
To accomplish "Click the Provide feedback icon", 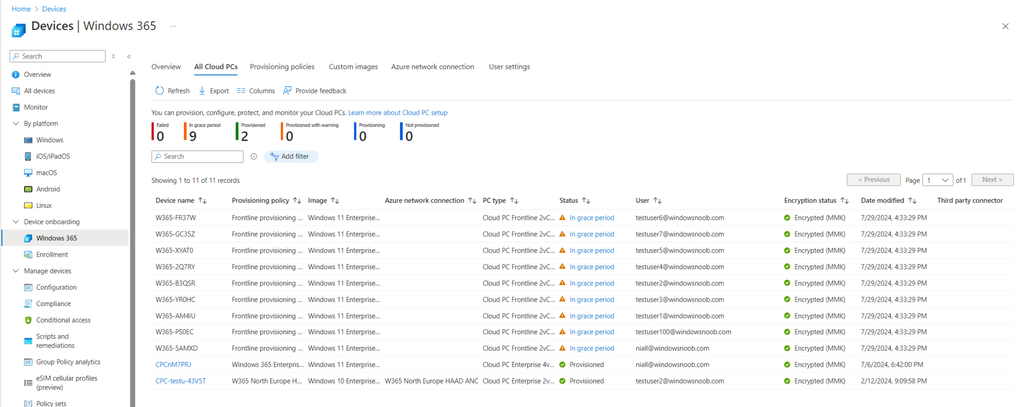I will tap(287, 90).
